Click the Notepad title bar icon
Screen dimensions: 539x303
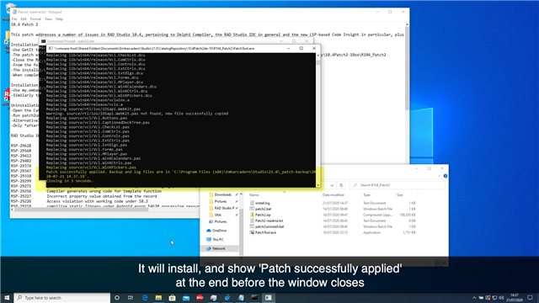(x=14, y=12)
